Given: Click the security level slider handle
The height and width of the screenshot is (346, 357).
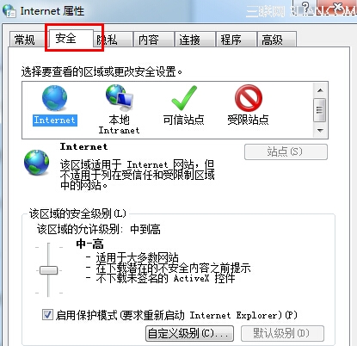Looking at the screenshot, I should [x=48, y=270].
